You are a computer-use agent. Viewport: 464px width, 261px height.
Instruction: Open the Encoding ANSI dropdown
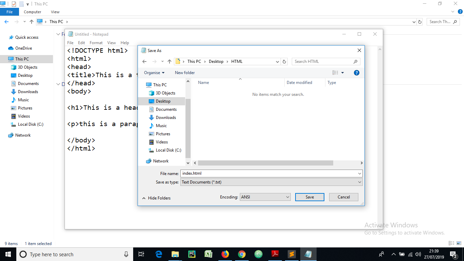click(x=265, y=197)
